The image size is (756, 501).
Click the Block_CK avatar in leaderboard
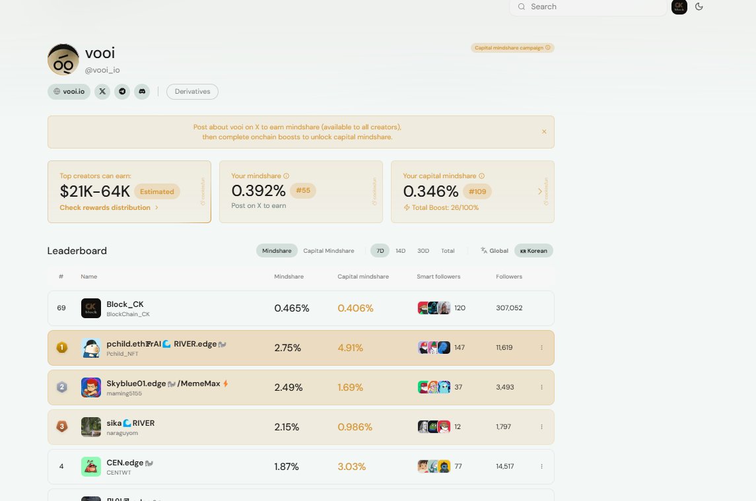[91, 308]
